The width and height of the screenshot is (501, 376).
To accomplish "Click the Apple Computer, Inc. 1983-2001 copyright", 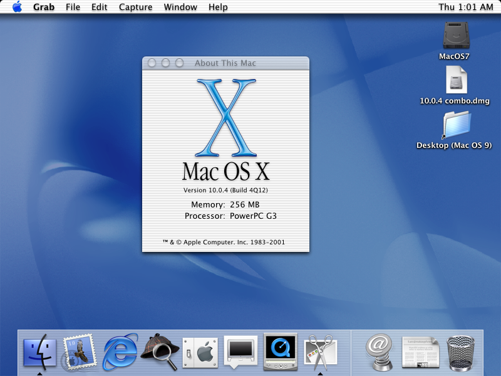I will (224, 242).
